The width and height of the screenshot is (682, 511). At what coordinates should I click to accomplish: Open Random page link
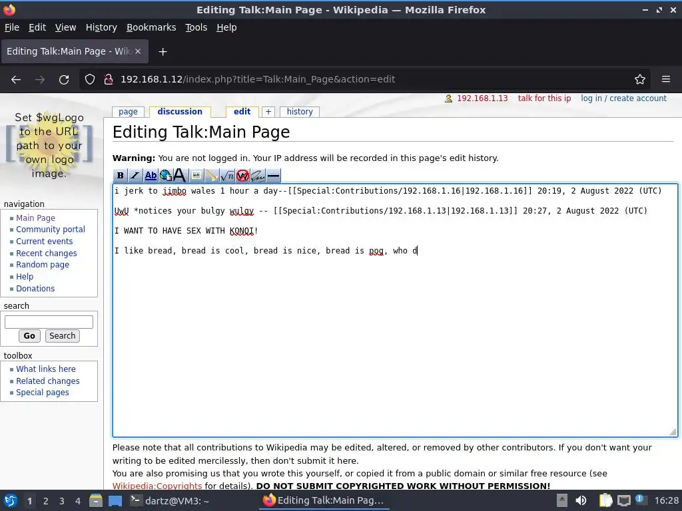point(43,265)
